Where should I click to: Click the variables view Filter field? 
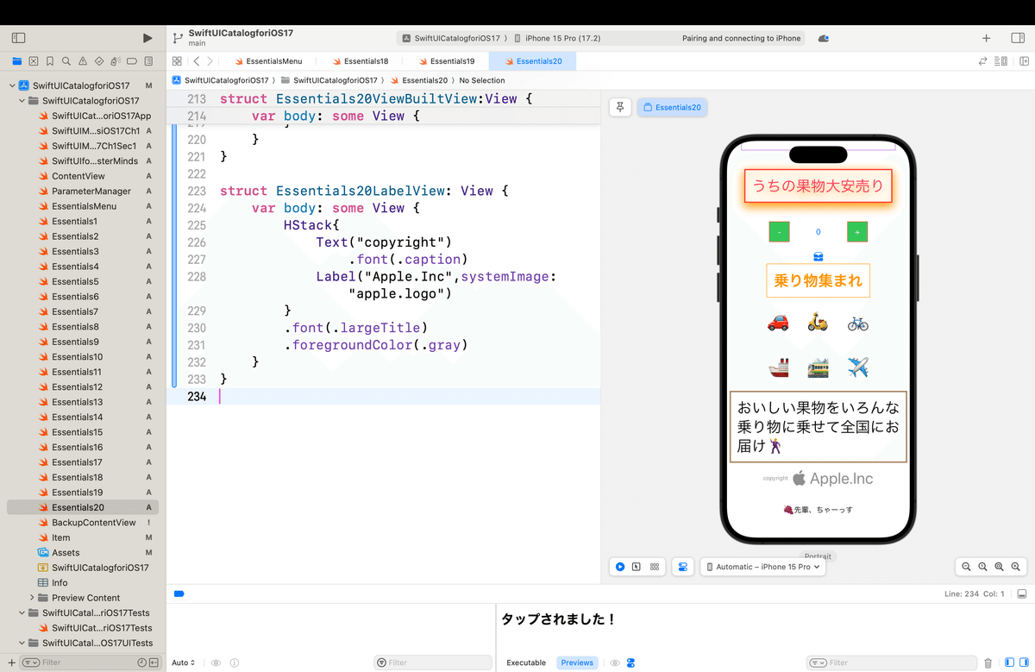click(433, 663)
